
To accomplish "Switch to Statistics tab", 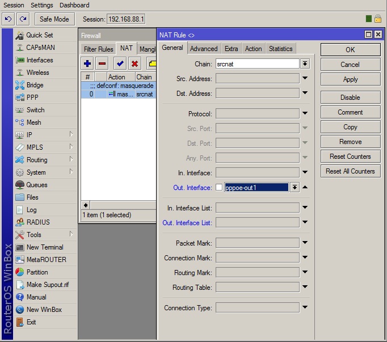I will tap(281, 49).
